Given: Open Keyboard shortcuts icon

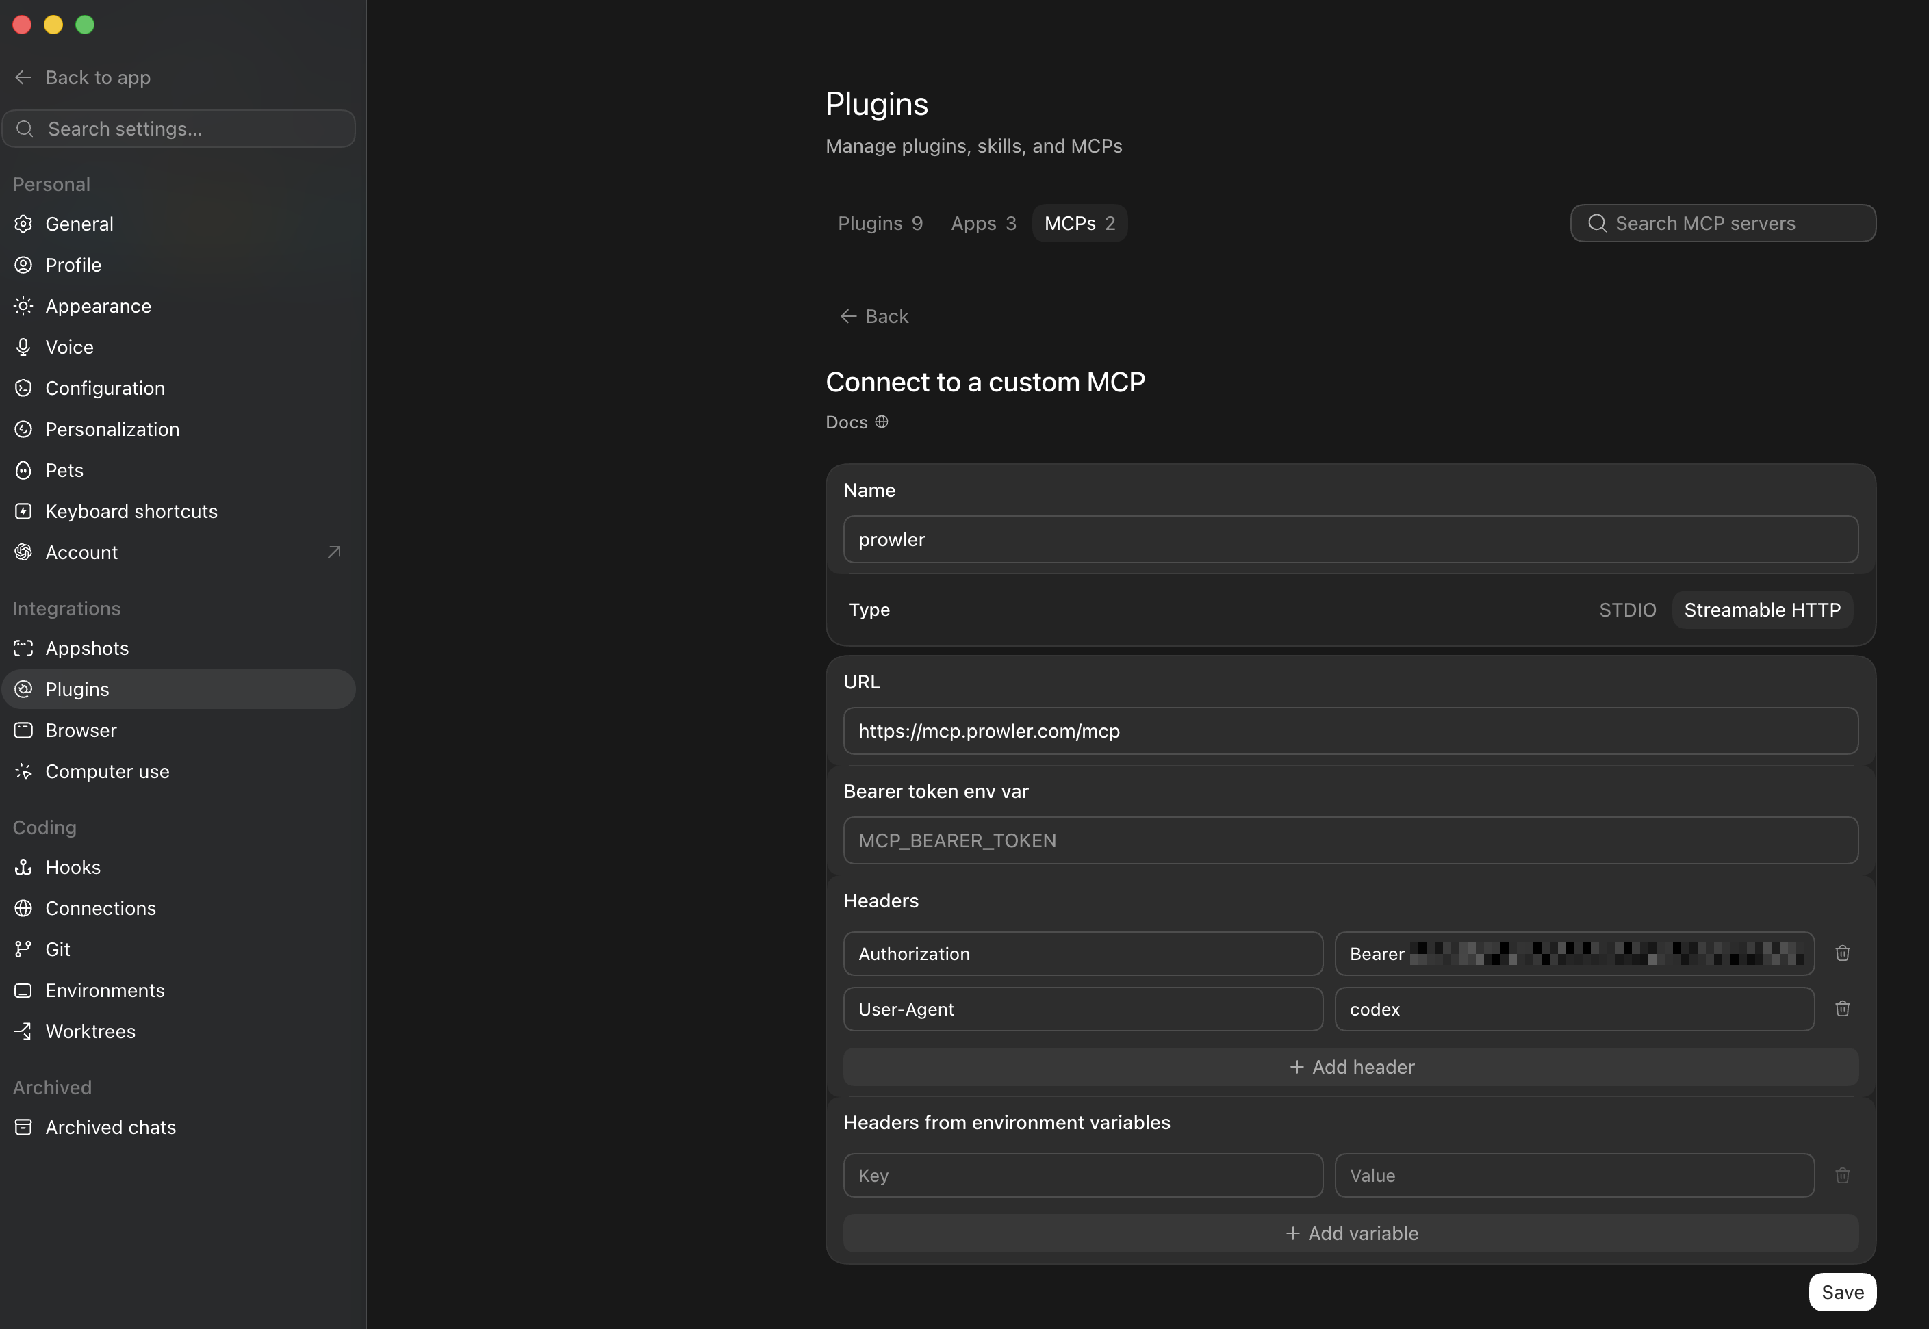Looking at the screenshot, I should click(23, 511).
